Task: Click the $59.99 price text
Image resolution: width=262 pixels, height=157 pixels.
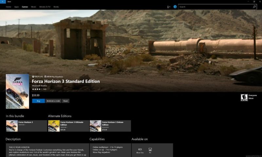Action: [x=36, y=95]
